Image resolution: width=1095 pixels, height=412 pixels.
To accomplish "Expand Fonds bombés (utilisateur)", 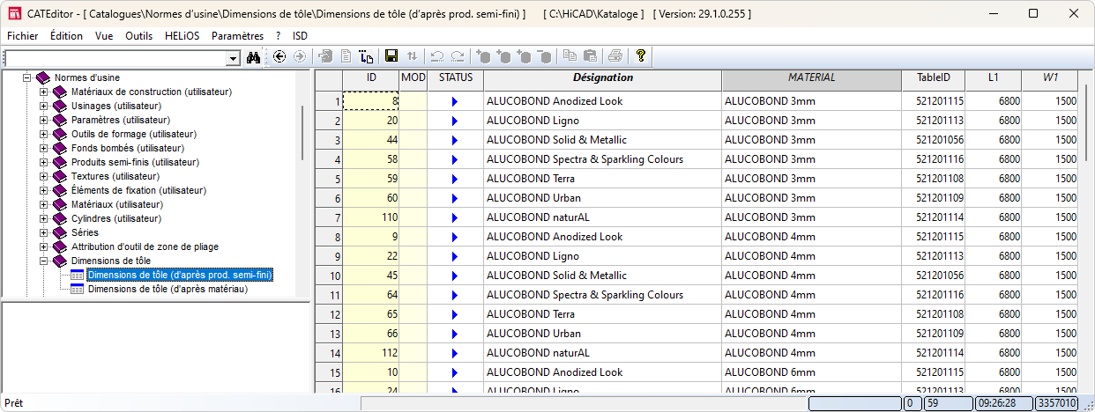I will pos(43,148).
